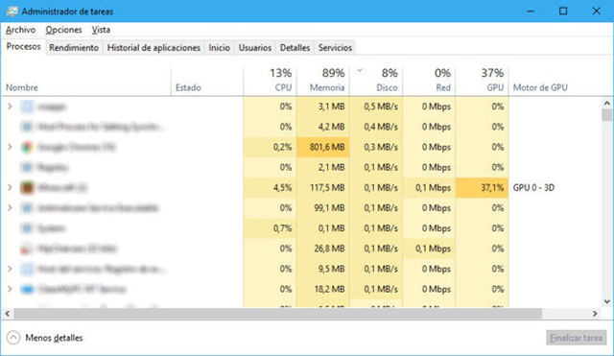
Task: Expand the process group using 18,2 MB memory
Action: (x=10, y=289)
